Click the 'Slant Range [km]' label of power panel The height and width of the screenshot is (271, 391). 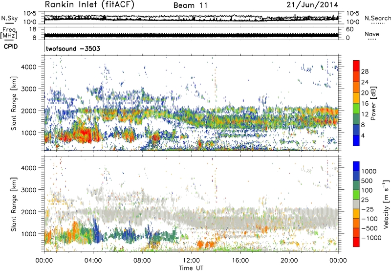(x=13, y=103)
